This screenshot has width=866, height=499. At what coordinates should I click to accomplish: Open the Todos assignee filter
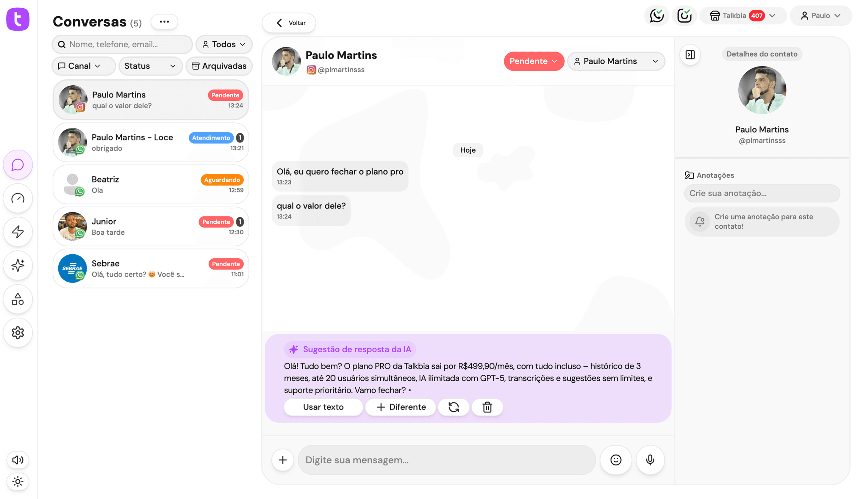pyautogui.click(x=223, y=44)
